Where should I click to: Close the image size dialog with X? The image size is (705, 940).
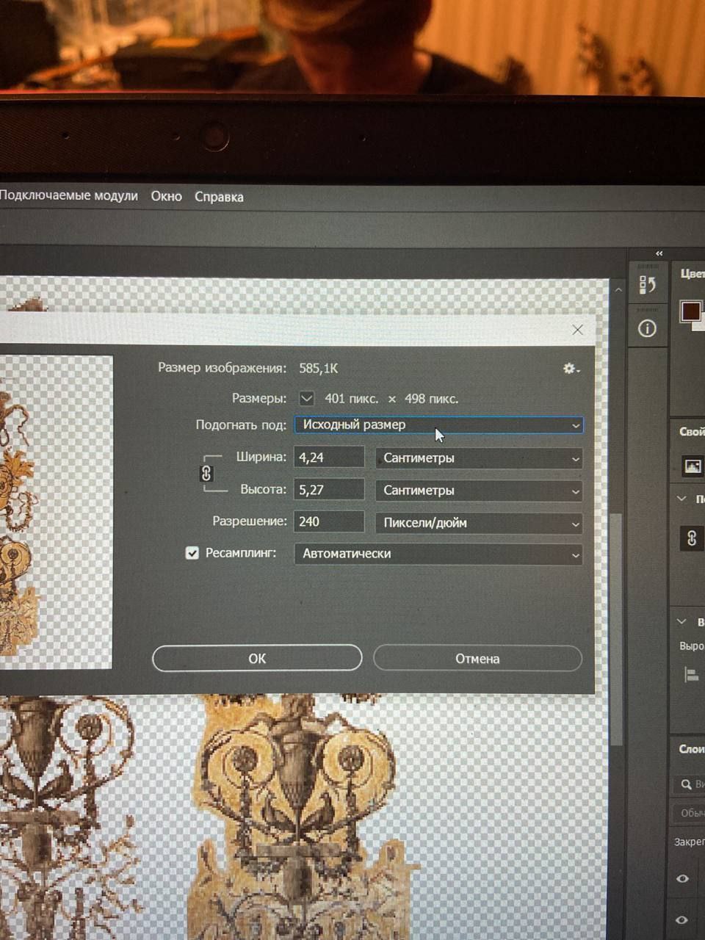(577, 330)
